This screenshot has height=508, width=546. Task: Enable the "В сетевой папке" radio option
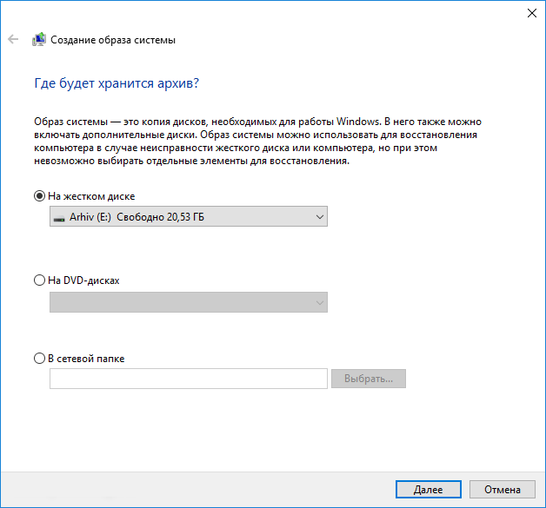39,358
